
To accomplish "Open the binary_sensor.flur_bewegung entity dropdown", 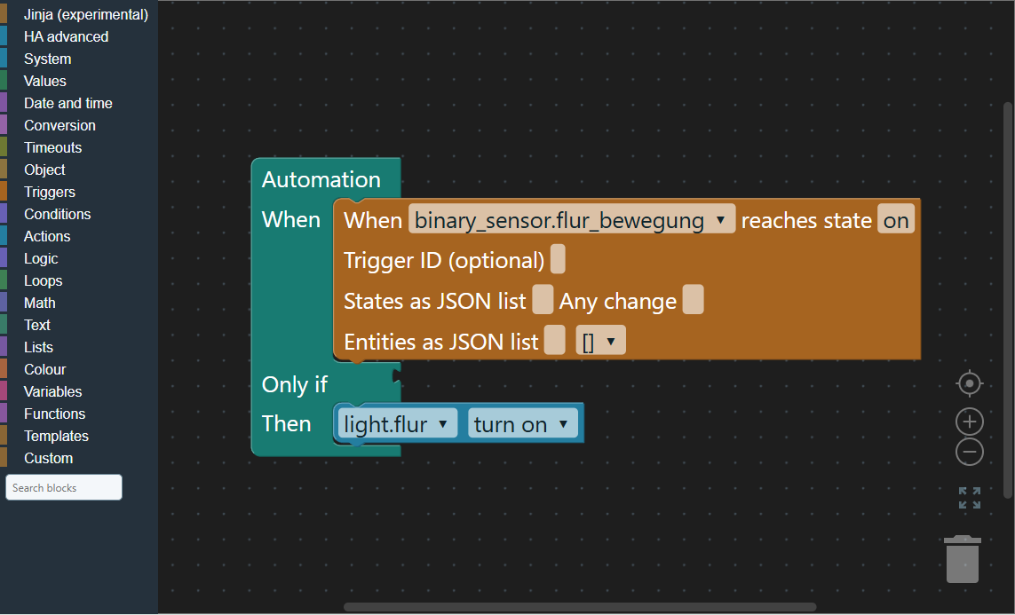I will pos(572,219).
